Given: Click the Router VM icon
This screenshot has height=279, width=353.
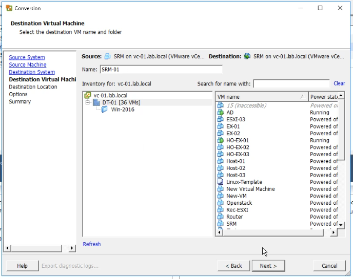Looking at the screenshot, I should 221,217.
